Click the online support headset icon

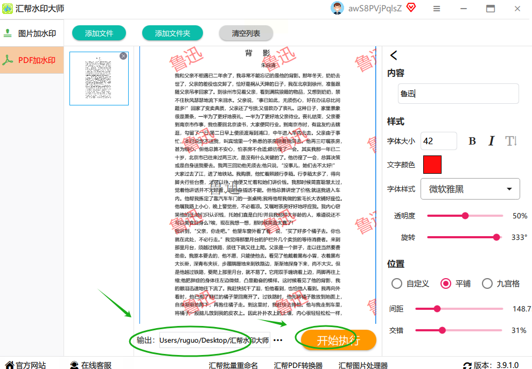point(74,365)
